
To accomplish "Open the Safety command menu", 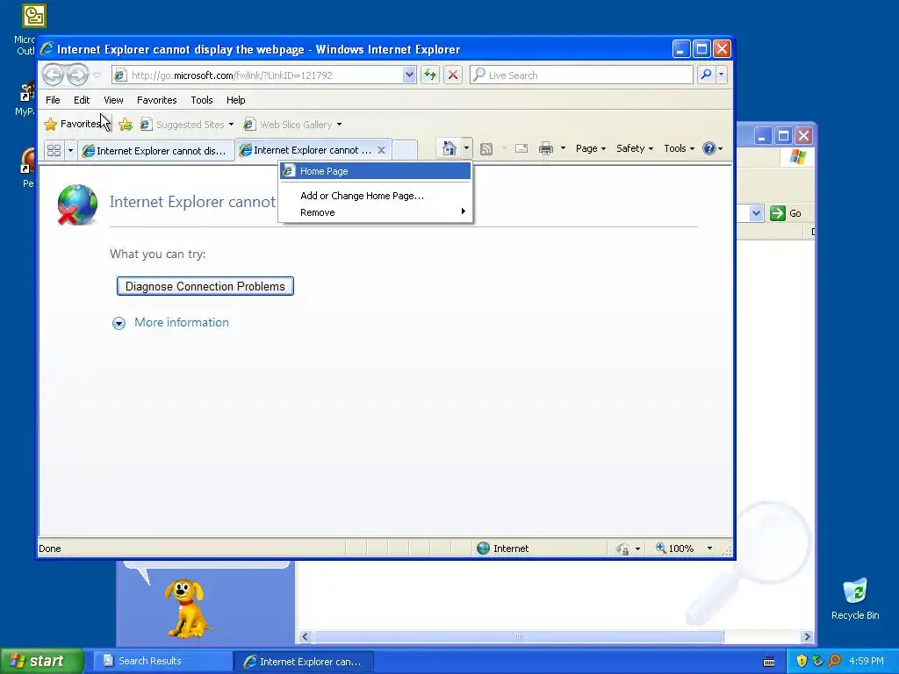I will point(634,148).
